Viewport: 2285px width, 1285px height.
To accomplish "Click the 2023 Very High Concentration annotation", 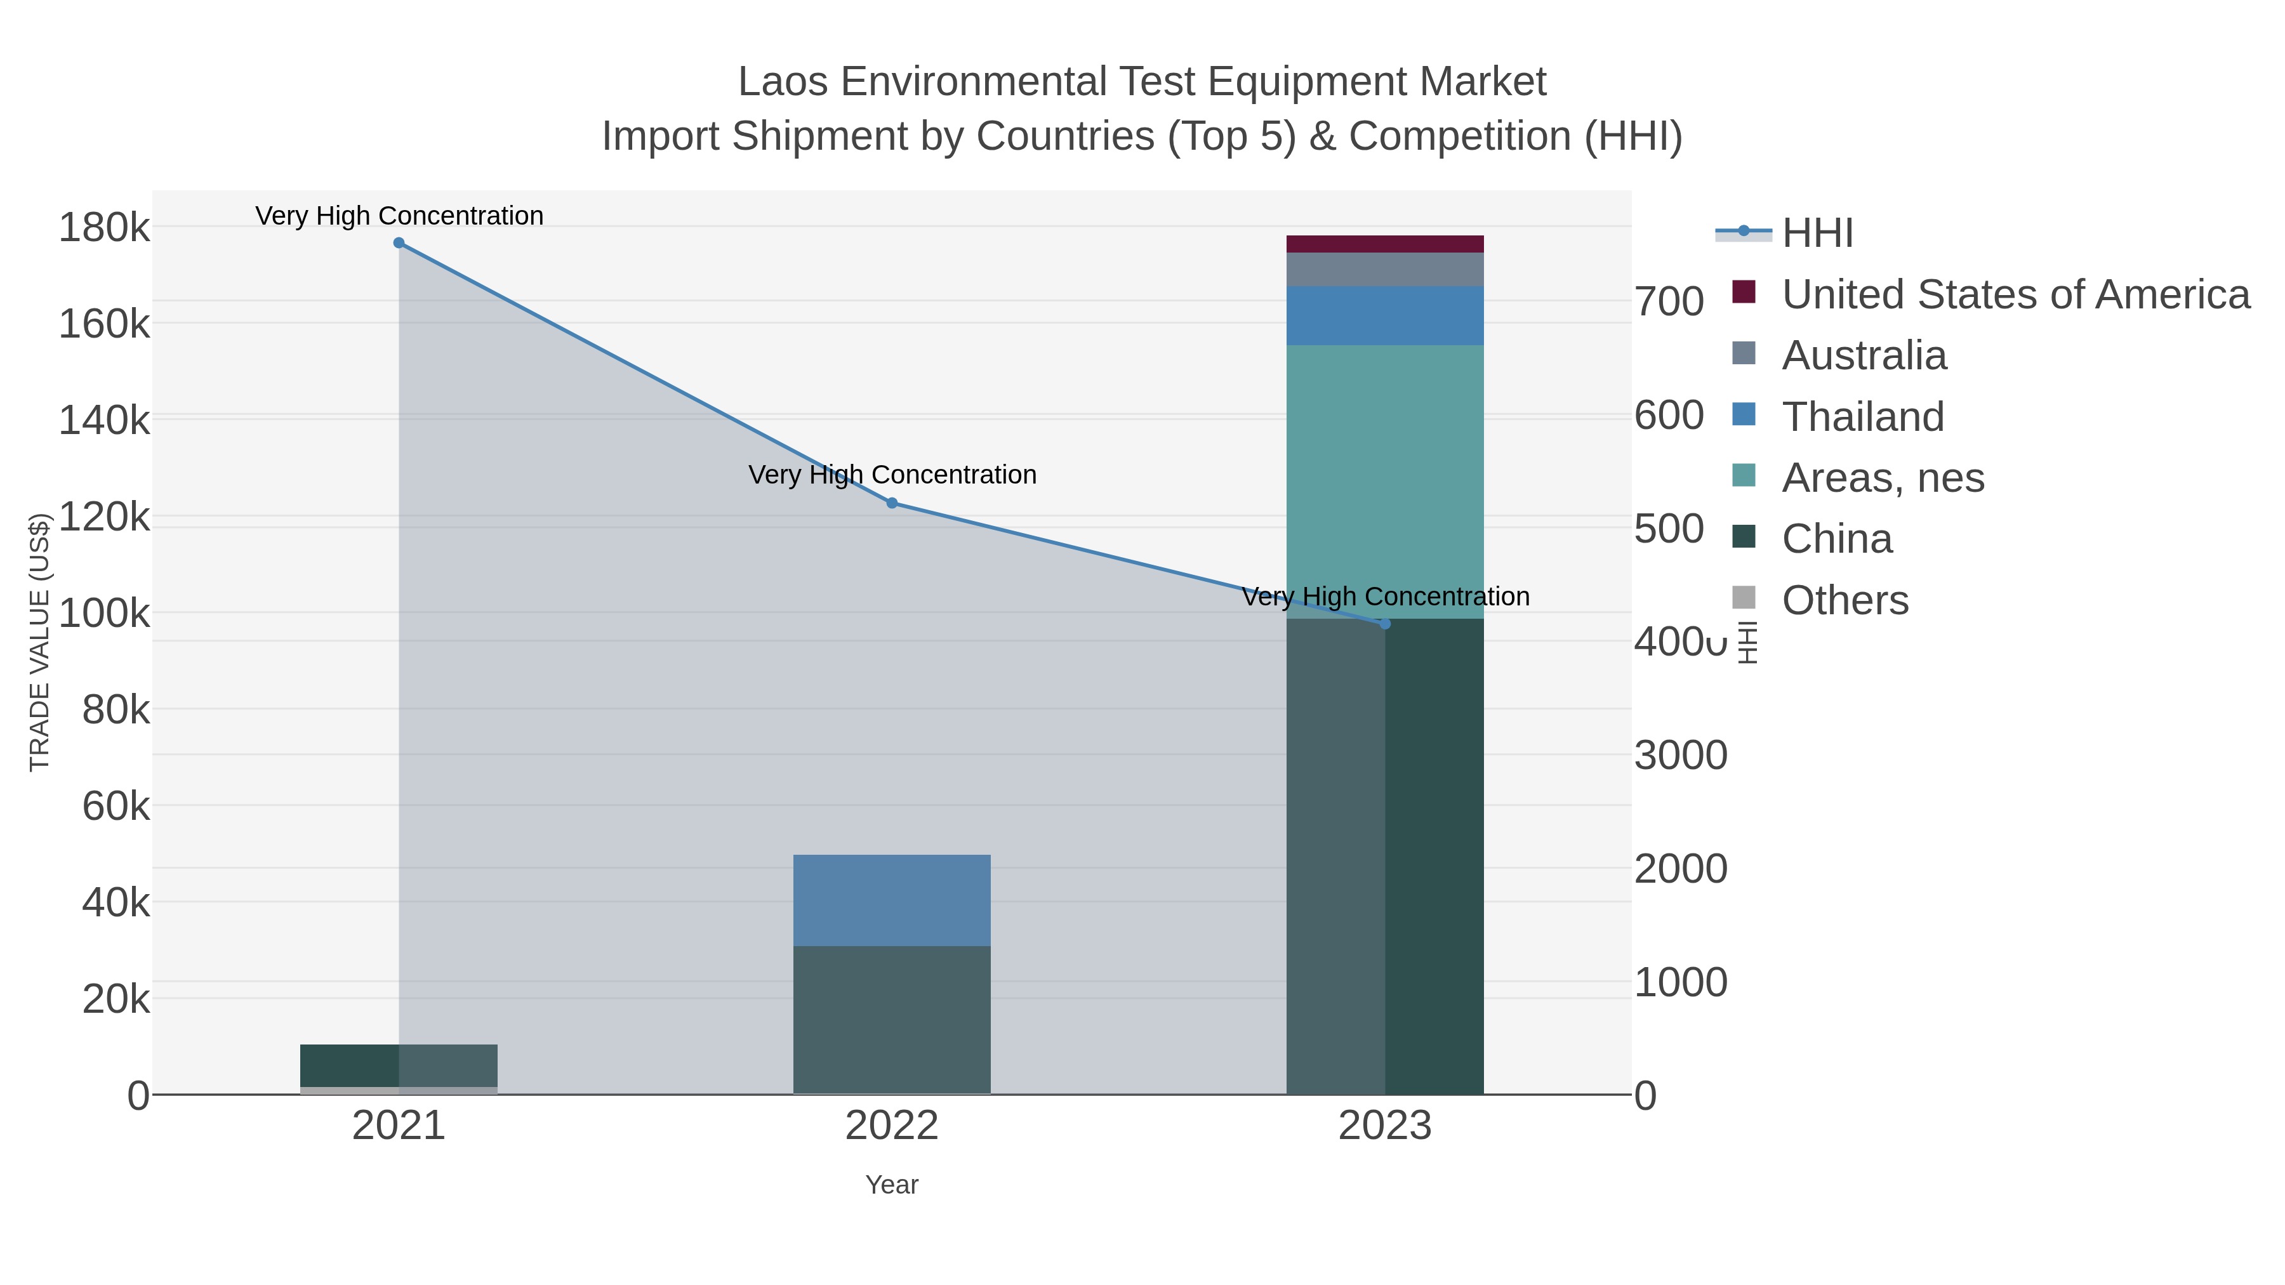I will [x=1386, y=596].
